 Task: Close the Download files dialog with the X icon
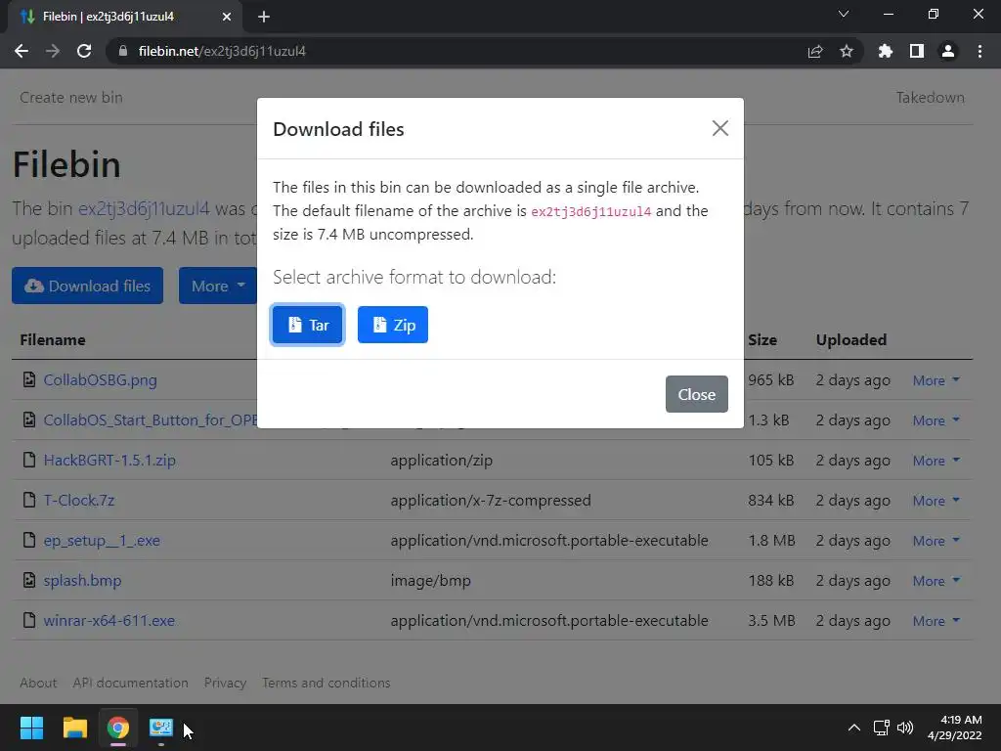[720, 128]
